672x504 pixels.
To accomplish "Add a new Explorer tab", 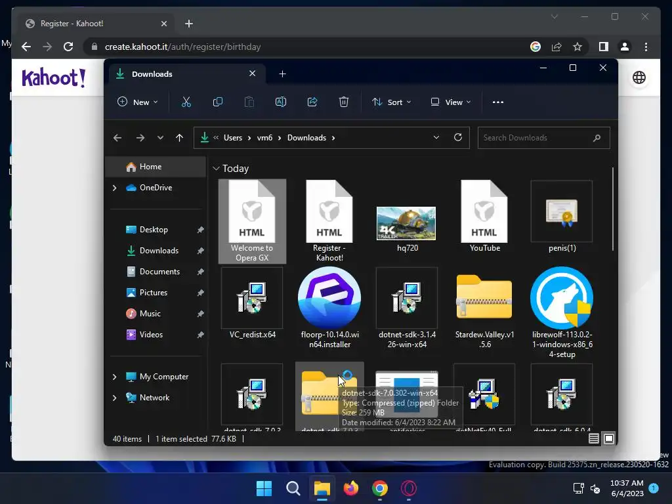I will pos(282,73).
